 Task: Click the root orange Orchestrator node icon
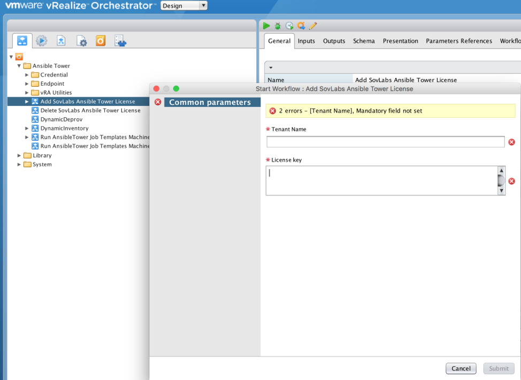tap(19, 57)
